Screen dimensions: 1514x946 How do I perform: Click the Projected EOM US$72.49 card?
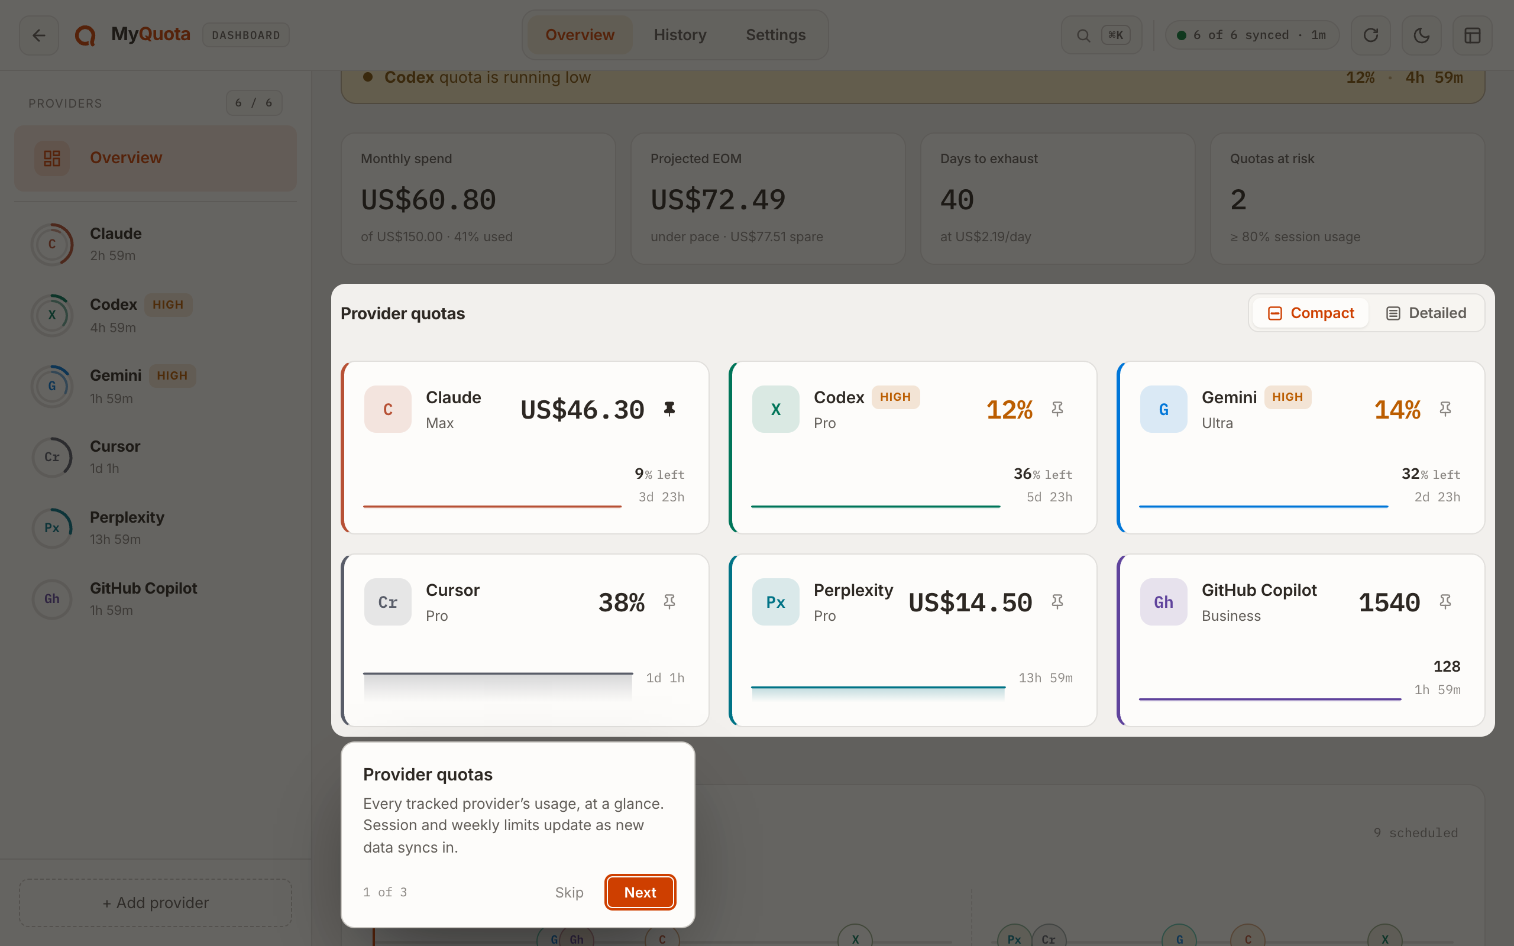[x=768, y=198]
